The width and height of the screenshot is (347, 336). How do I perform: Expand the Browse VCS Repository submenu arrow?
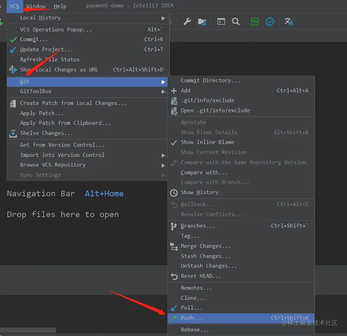click(x=163, y=166)
